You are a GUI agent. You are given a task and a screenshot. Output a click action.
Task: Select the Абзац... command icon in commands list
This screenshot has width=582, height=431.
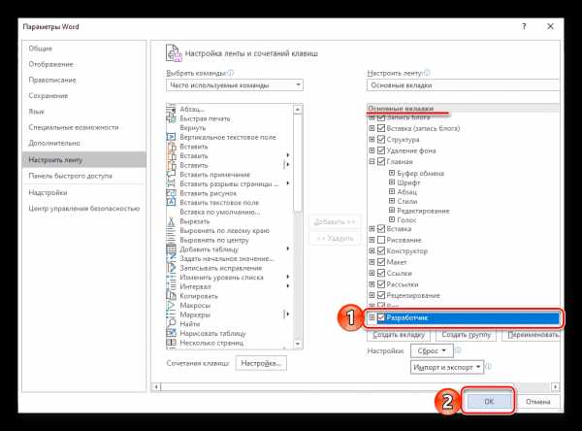[171, 110]
